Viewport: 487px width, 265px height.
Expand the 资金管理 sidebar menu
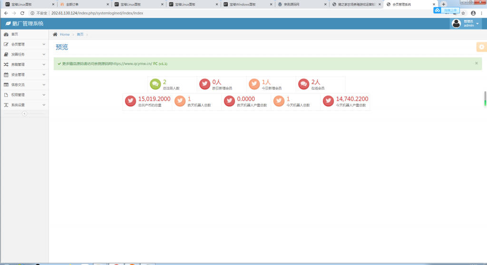(24, 75)
